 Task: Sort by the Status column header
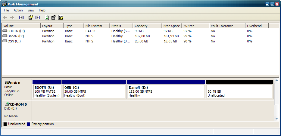click(121, 26)
